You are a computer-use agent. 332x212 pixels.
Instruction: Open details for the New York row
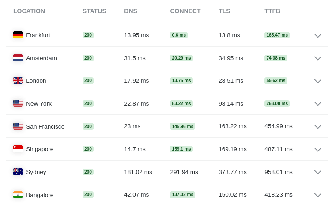318,104
